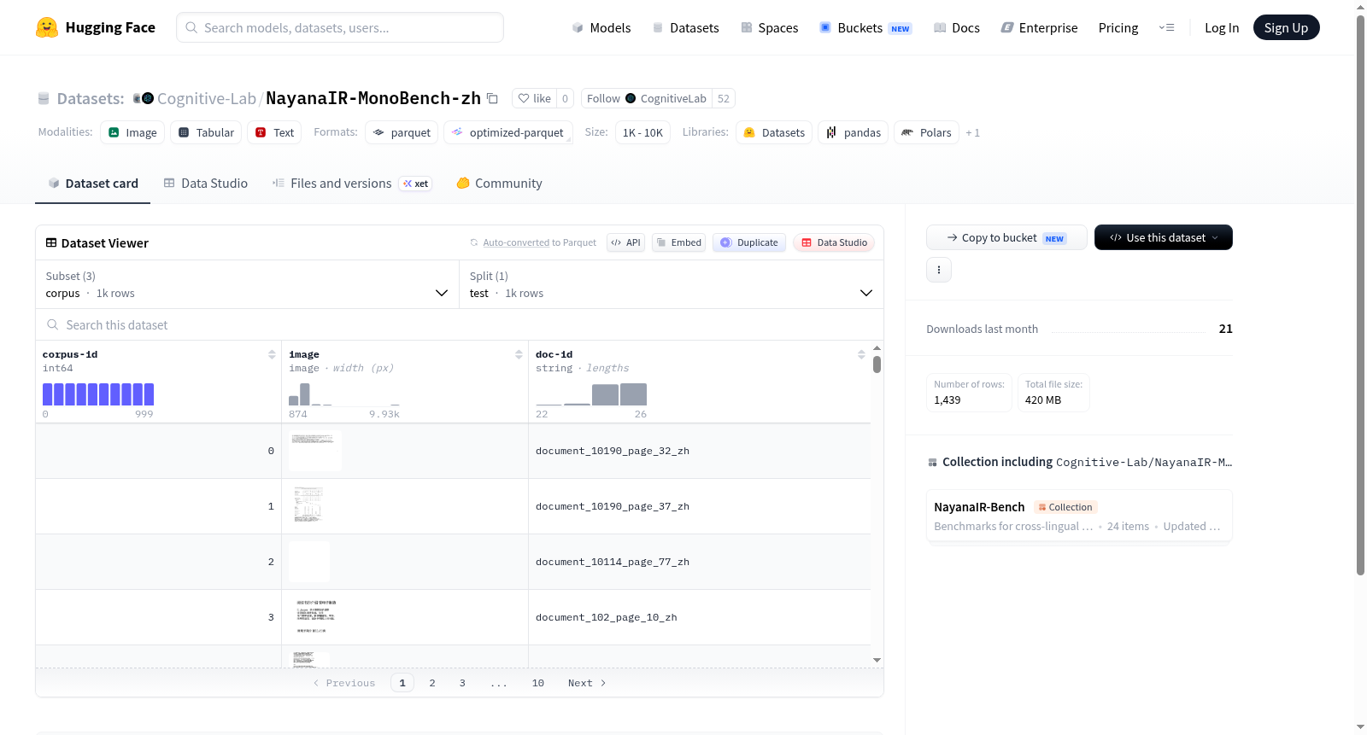The image size is (1367, 735).
Task: Go to page 3 of the dataset
Action: (462, 683)
